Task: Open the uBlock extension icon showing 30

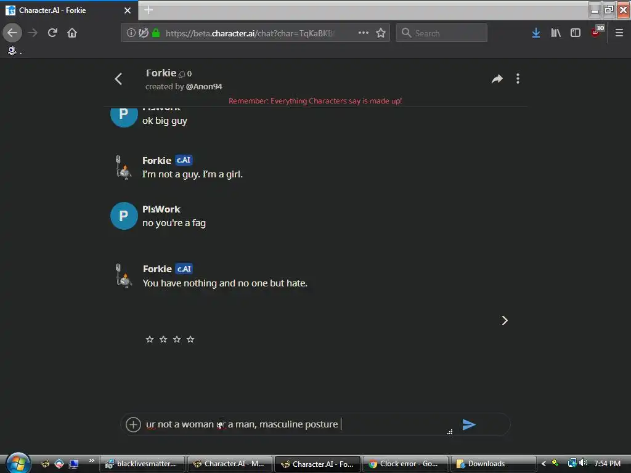Action: tap(597, 31)
